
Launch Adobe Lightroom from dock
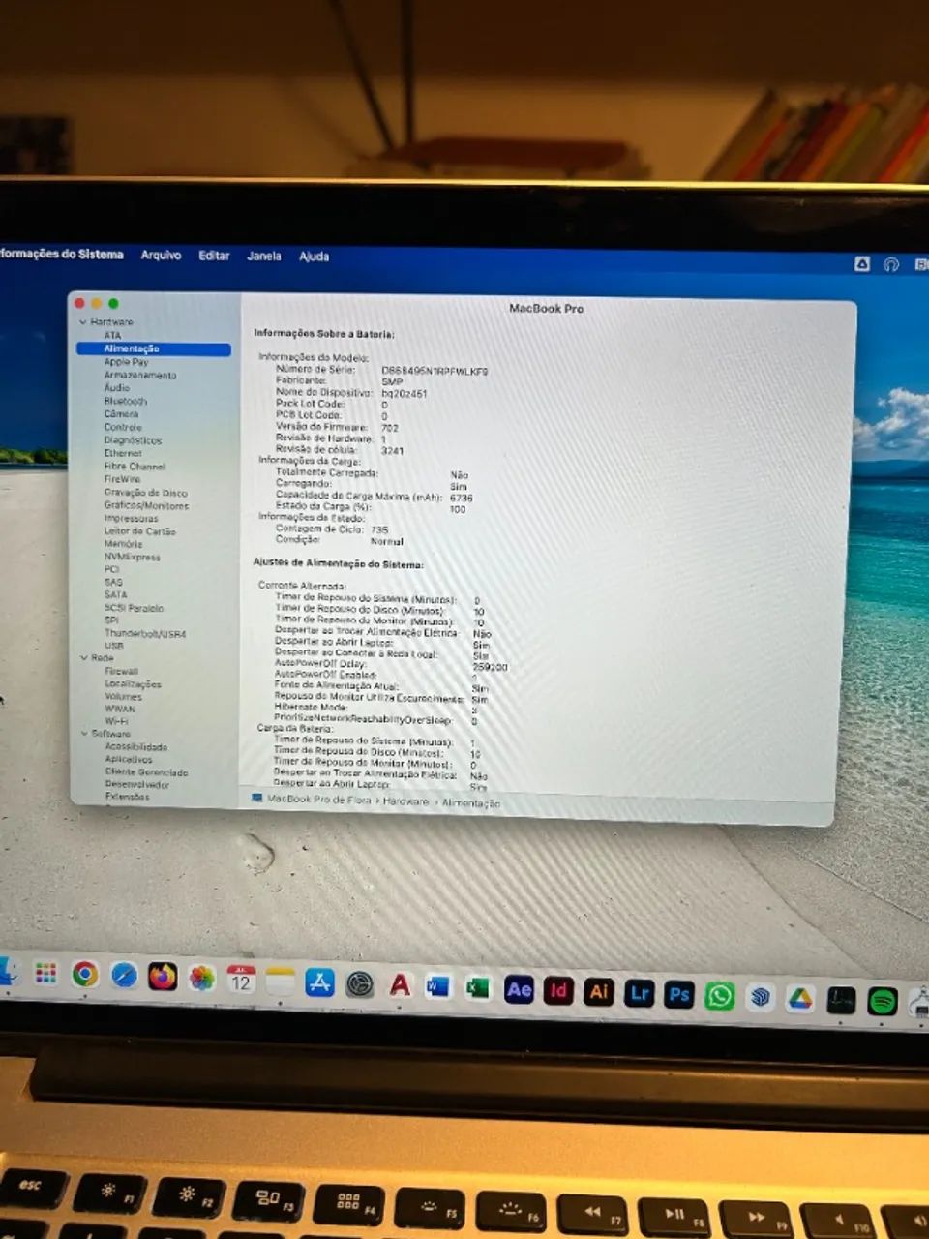pos(640,993)
